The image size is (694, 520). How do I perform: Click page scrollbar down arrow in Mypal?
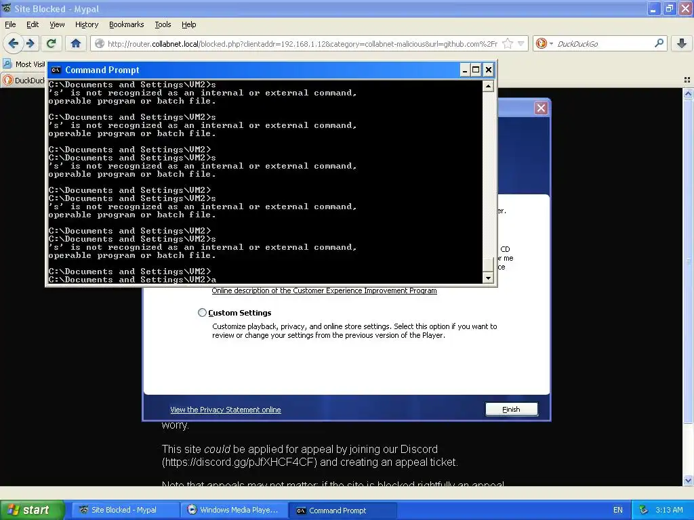[688, 480]
